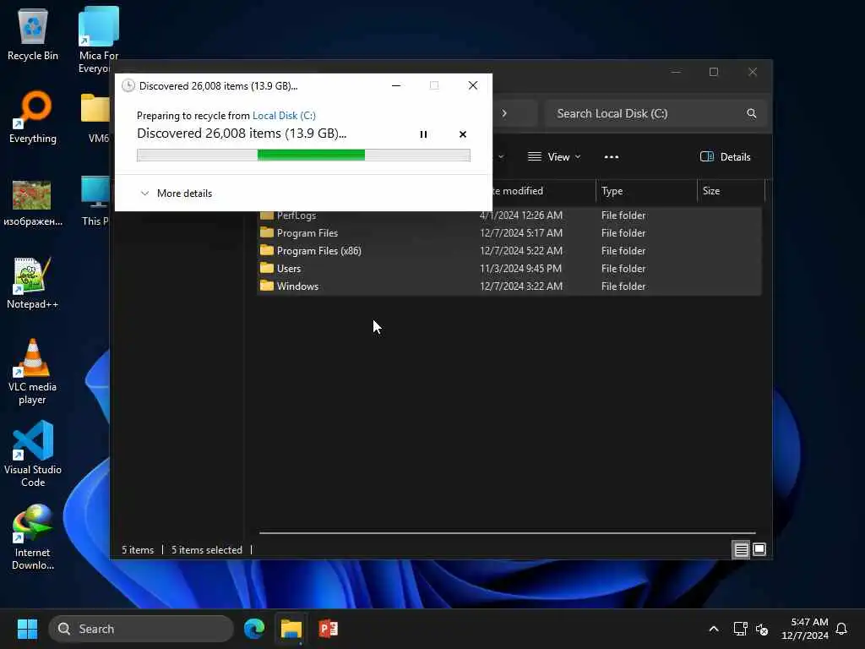This screenshot has height=649, width=865.
Task: Select the изображен... image file icon
Action: coord(33,202)
